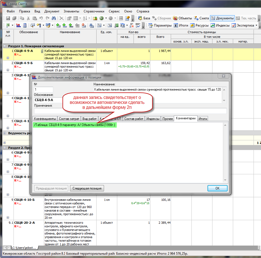
Task: Click into the Примечания input field
Action: pos(130,111)
